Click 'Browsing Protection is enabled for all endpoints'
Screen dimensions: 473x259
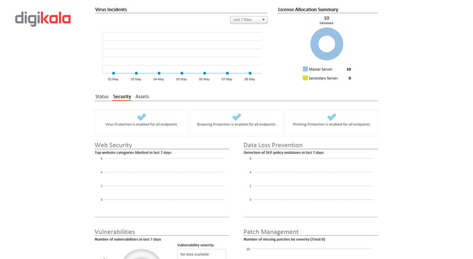click(x=236, y=124)
